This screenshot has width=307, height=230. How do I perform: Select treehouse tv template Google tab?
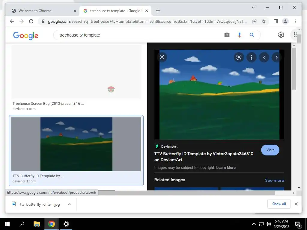[x=115, y=11]
